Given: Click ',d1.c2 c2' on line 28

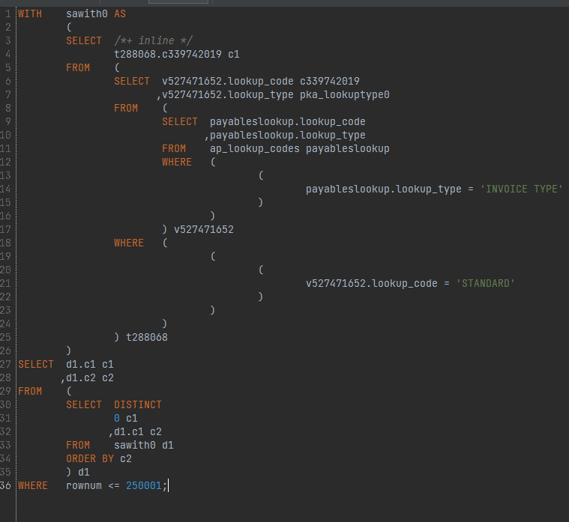Looking at the screenshot, I should coord(87,378).
